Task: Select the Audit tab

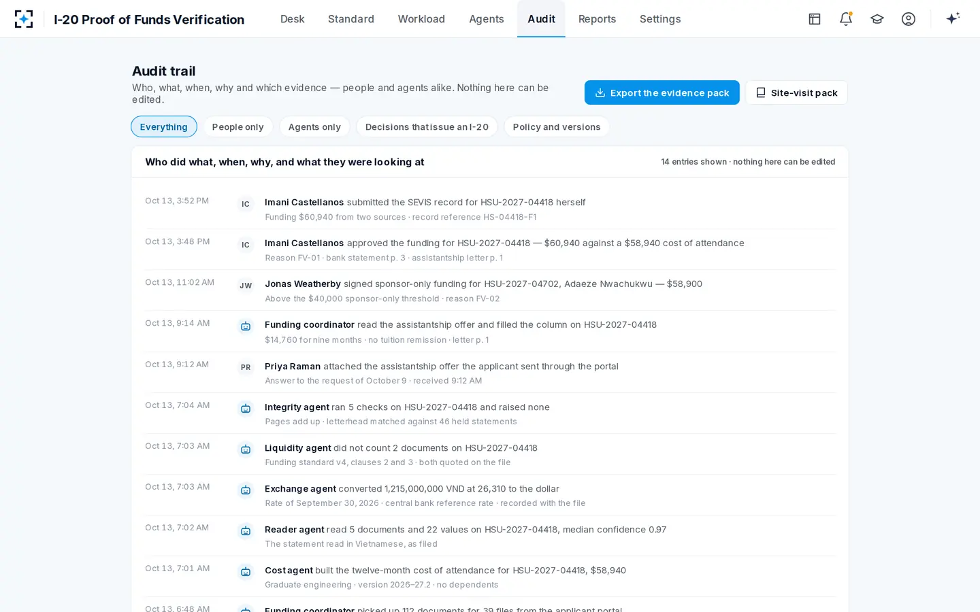Action: coord(541,19)
